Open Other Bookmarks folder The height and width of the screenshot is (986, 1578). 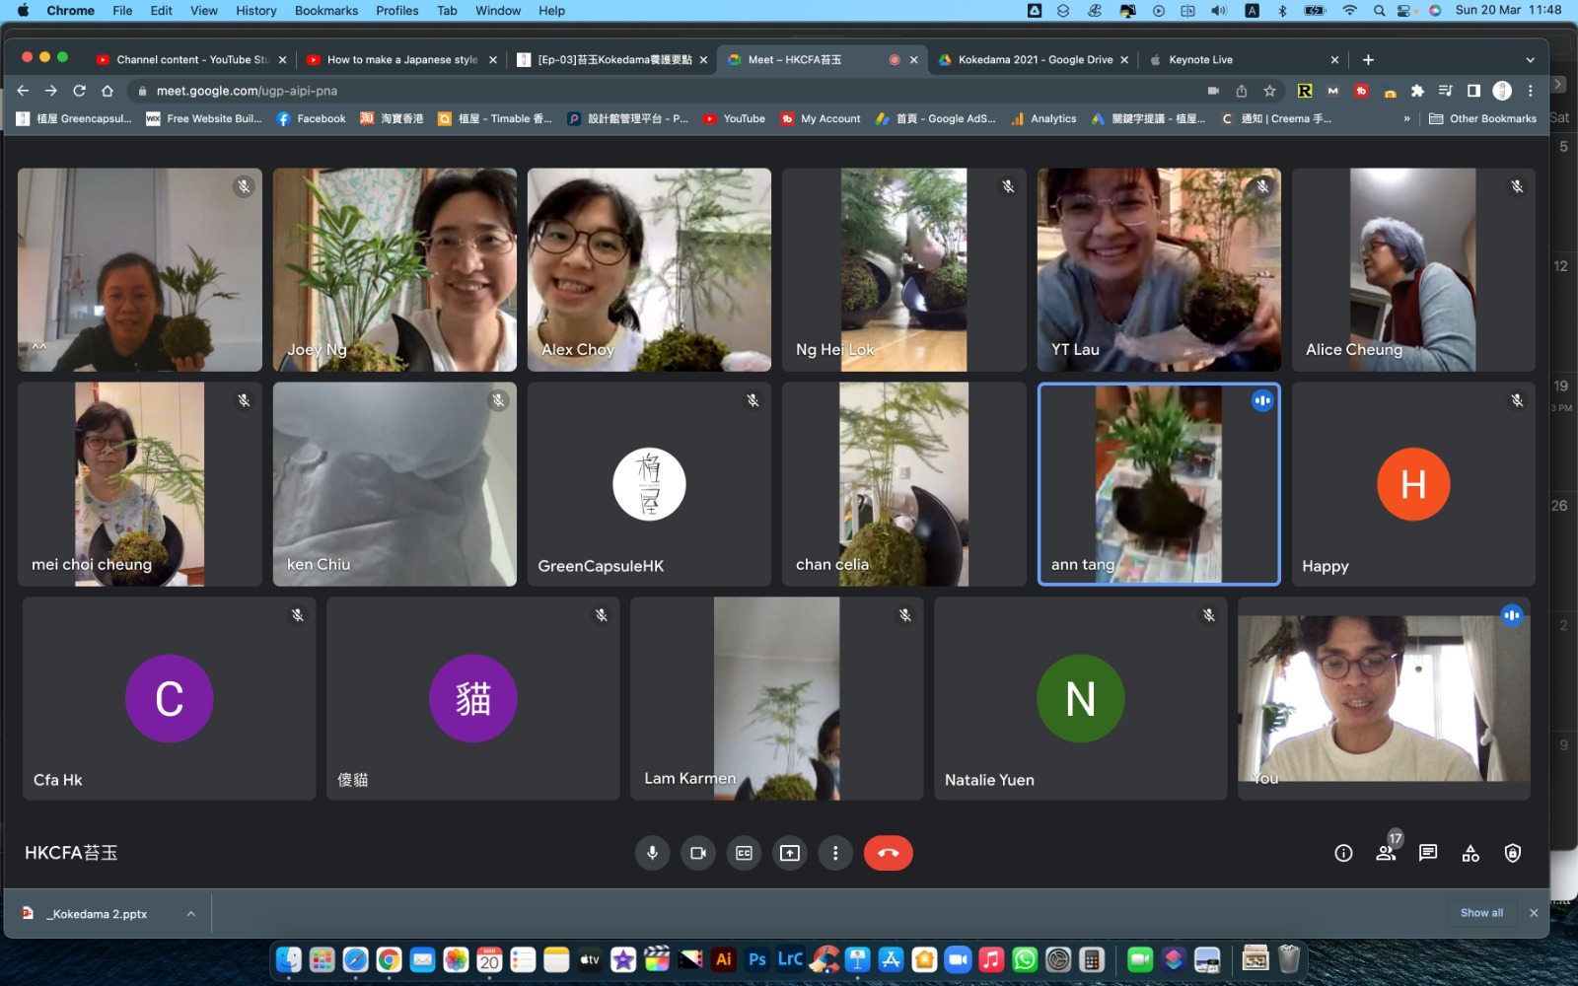[x=1482, y=118]
